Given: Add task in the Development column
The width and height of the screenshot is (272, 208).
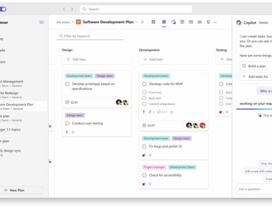Looking at the screenshot, I should pos(174,59).
